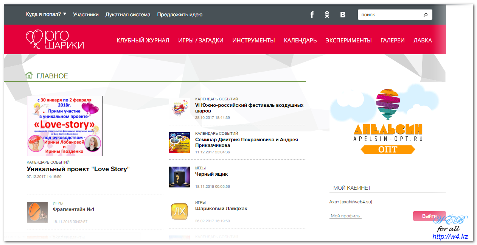477x245 pixels.
Task: Click the ГЛАВНОЕ heading text
Action: coord(52,76)
